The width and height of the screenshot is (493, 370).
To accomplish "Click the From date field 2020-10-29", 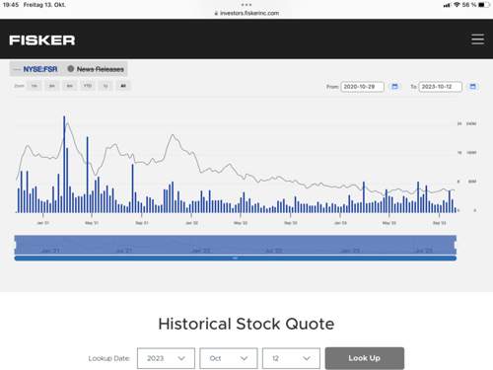I will pos(362,87).
